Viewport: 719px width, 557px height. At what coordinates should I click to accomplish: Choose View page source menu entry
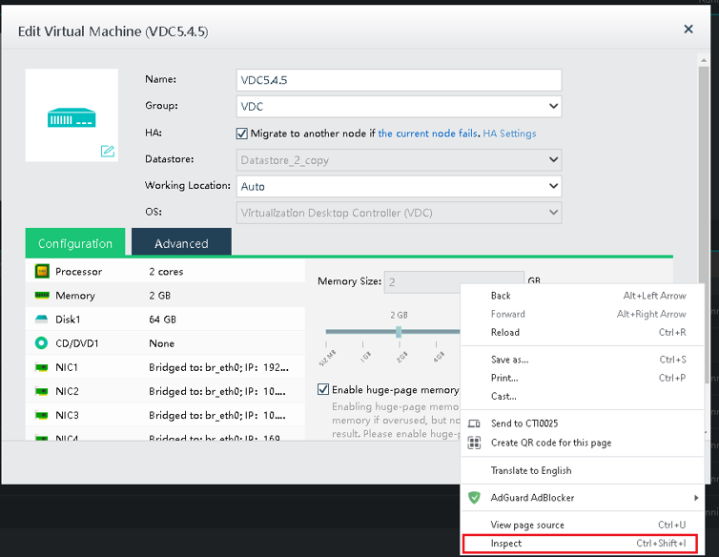[527, 525]
